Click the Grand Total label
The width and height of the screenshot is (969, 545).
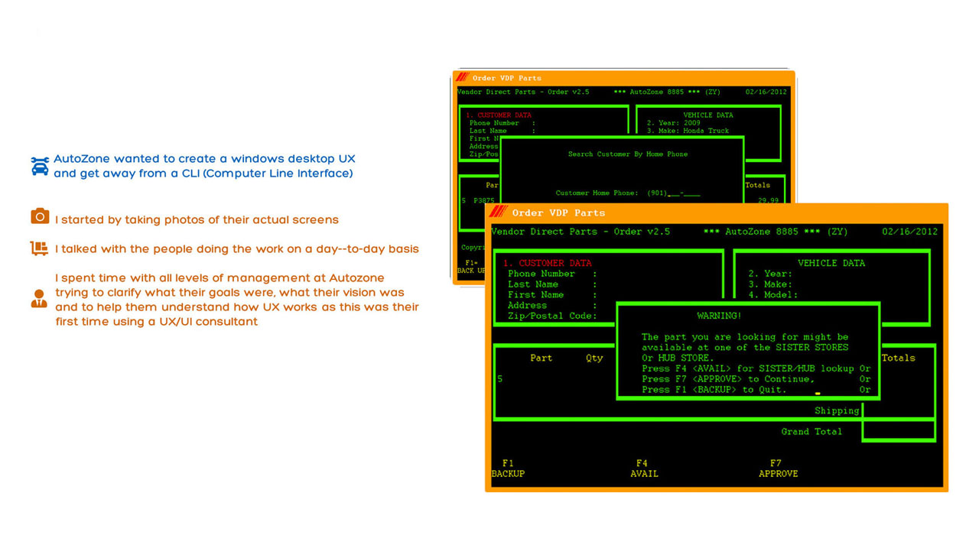[x=811, y=432]
